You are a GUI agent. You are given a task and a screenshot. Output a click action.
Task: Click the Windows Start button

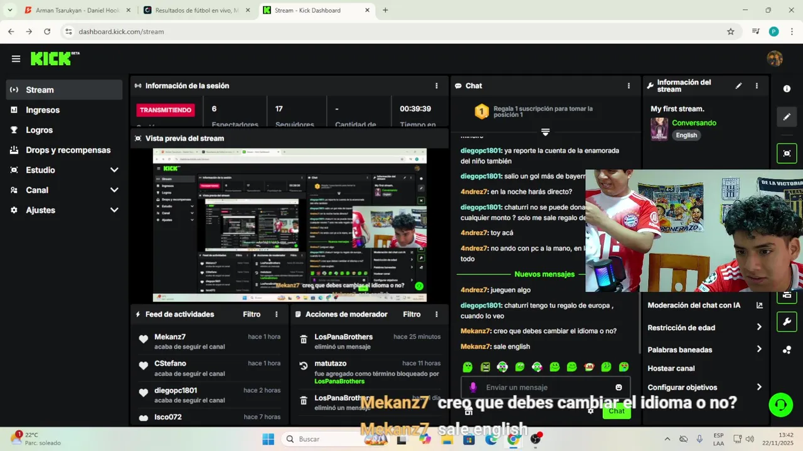point(268,439)
